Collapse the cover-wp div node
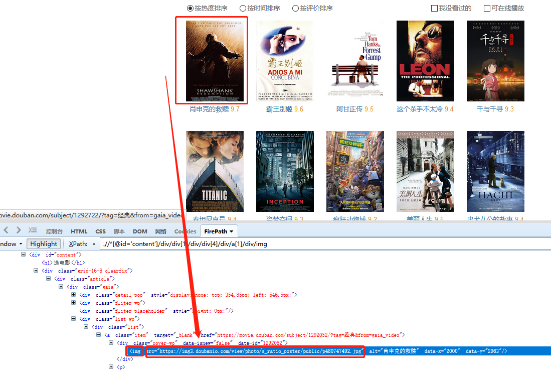The height and width of the screenshot is (372, 551). tap(111, 342)
